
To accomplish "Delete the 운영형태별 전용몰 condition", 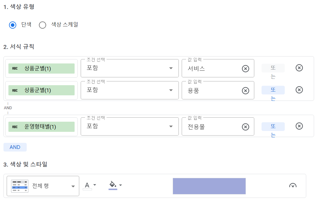I will (299, 126).
